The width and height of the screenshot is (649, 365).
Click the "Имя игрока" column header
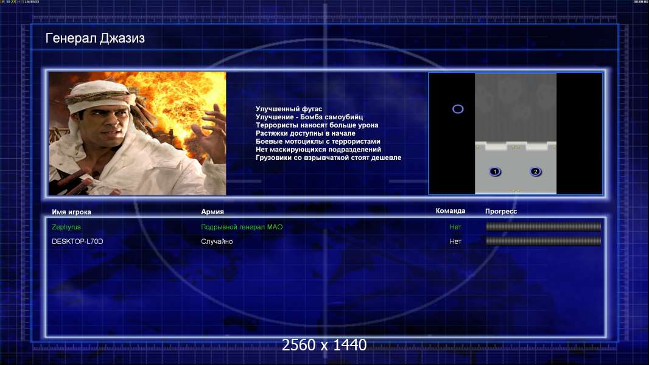coord(71,212)
